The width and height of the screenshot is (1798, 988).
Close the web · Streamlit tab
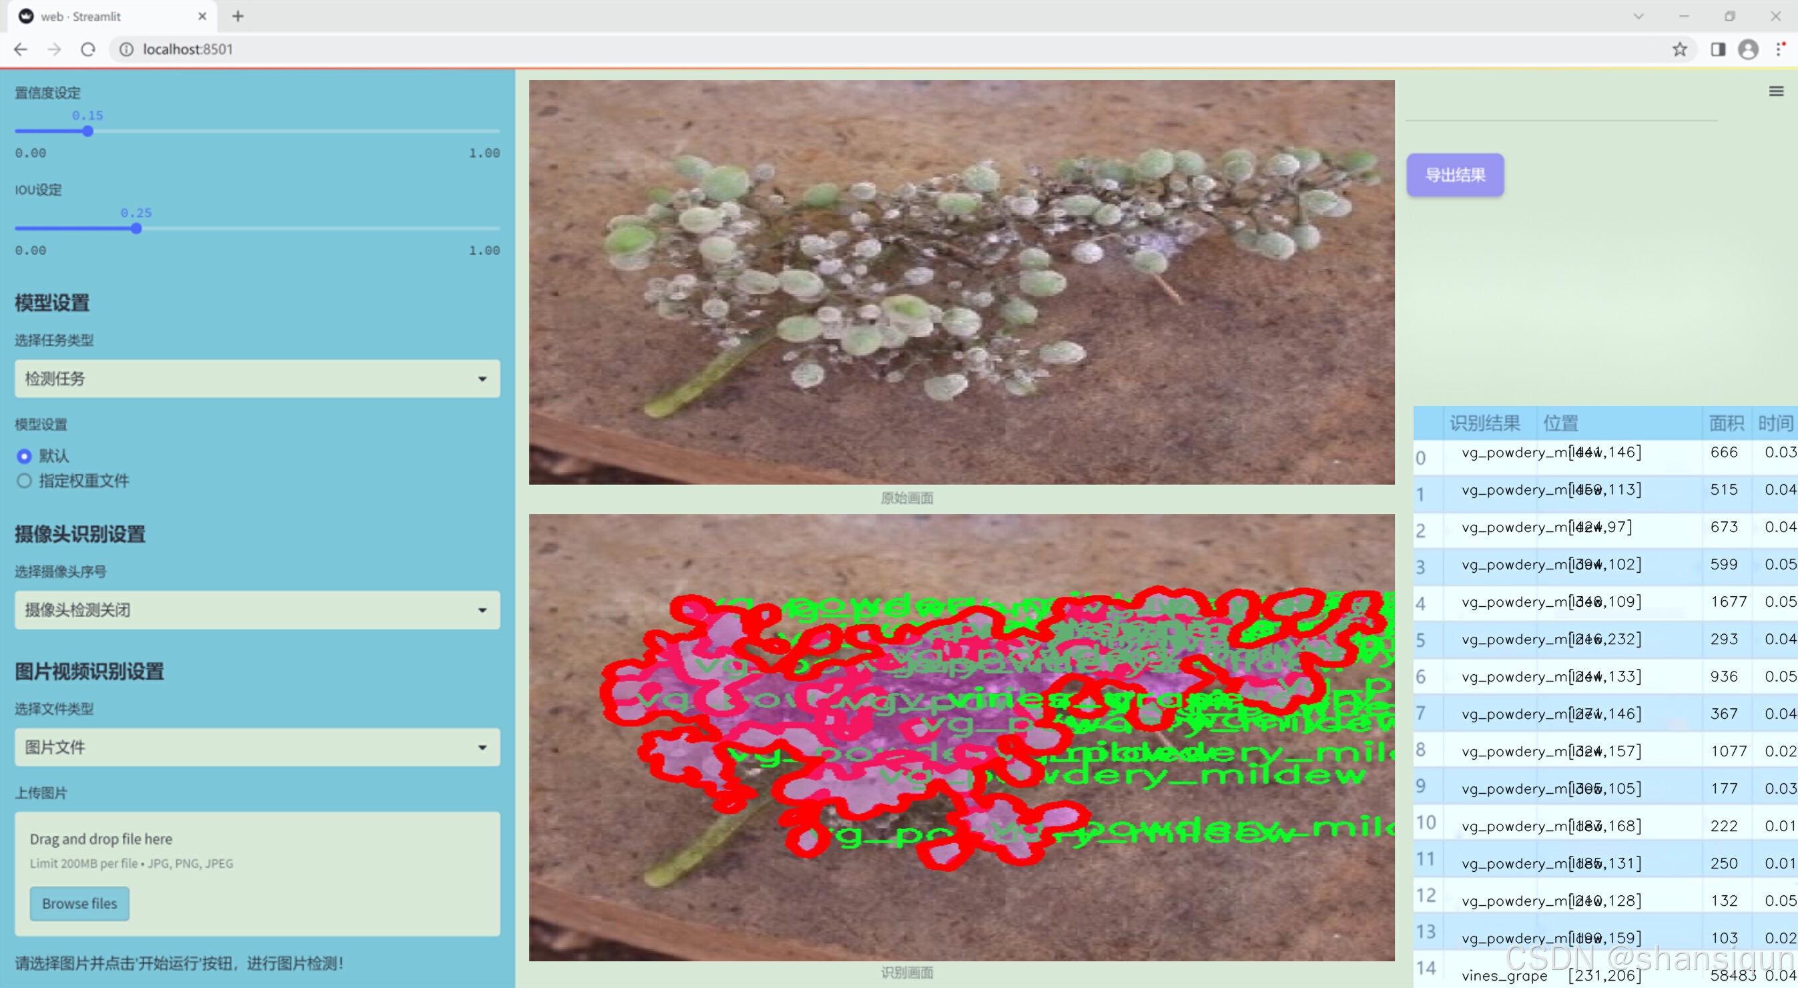pos(202,16)
